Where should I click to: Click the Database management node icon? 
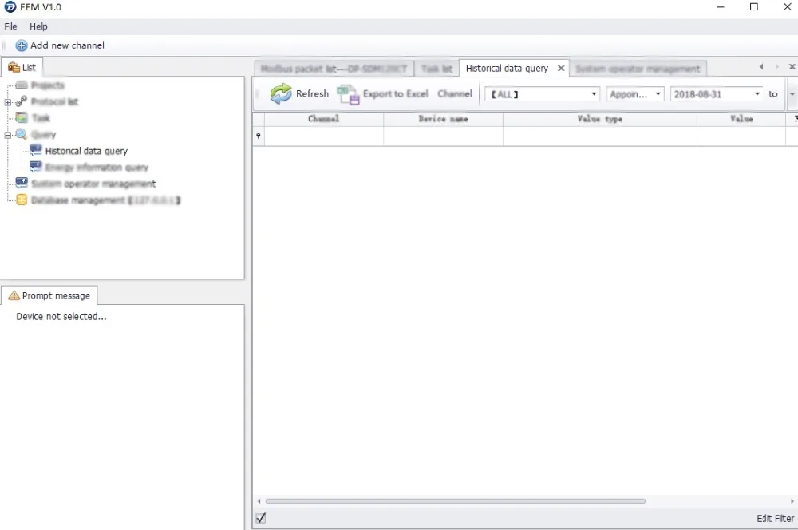(x=22, y=200)
